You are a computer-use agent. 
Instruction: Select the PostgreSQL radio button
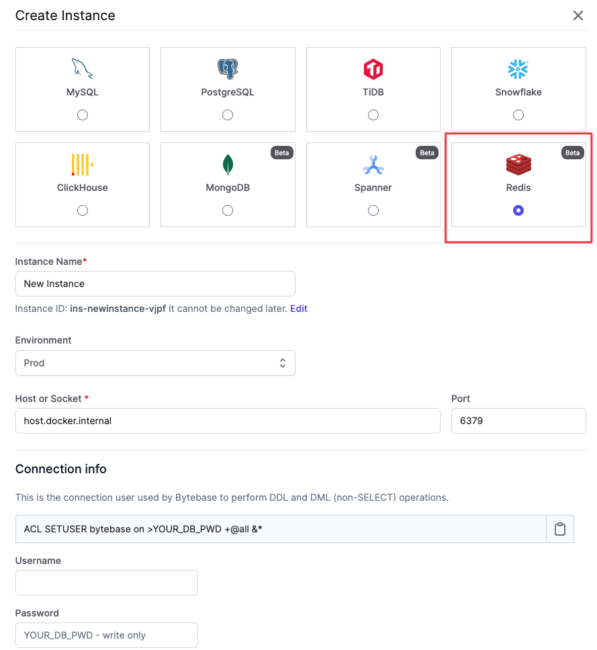point(228,115)
